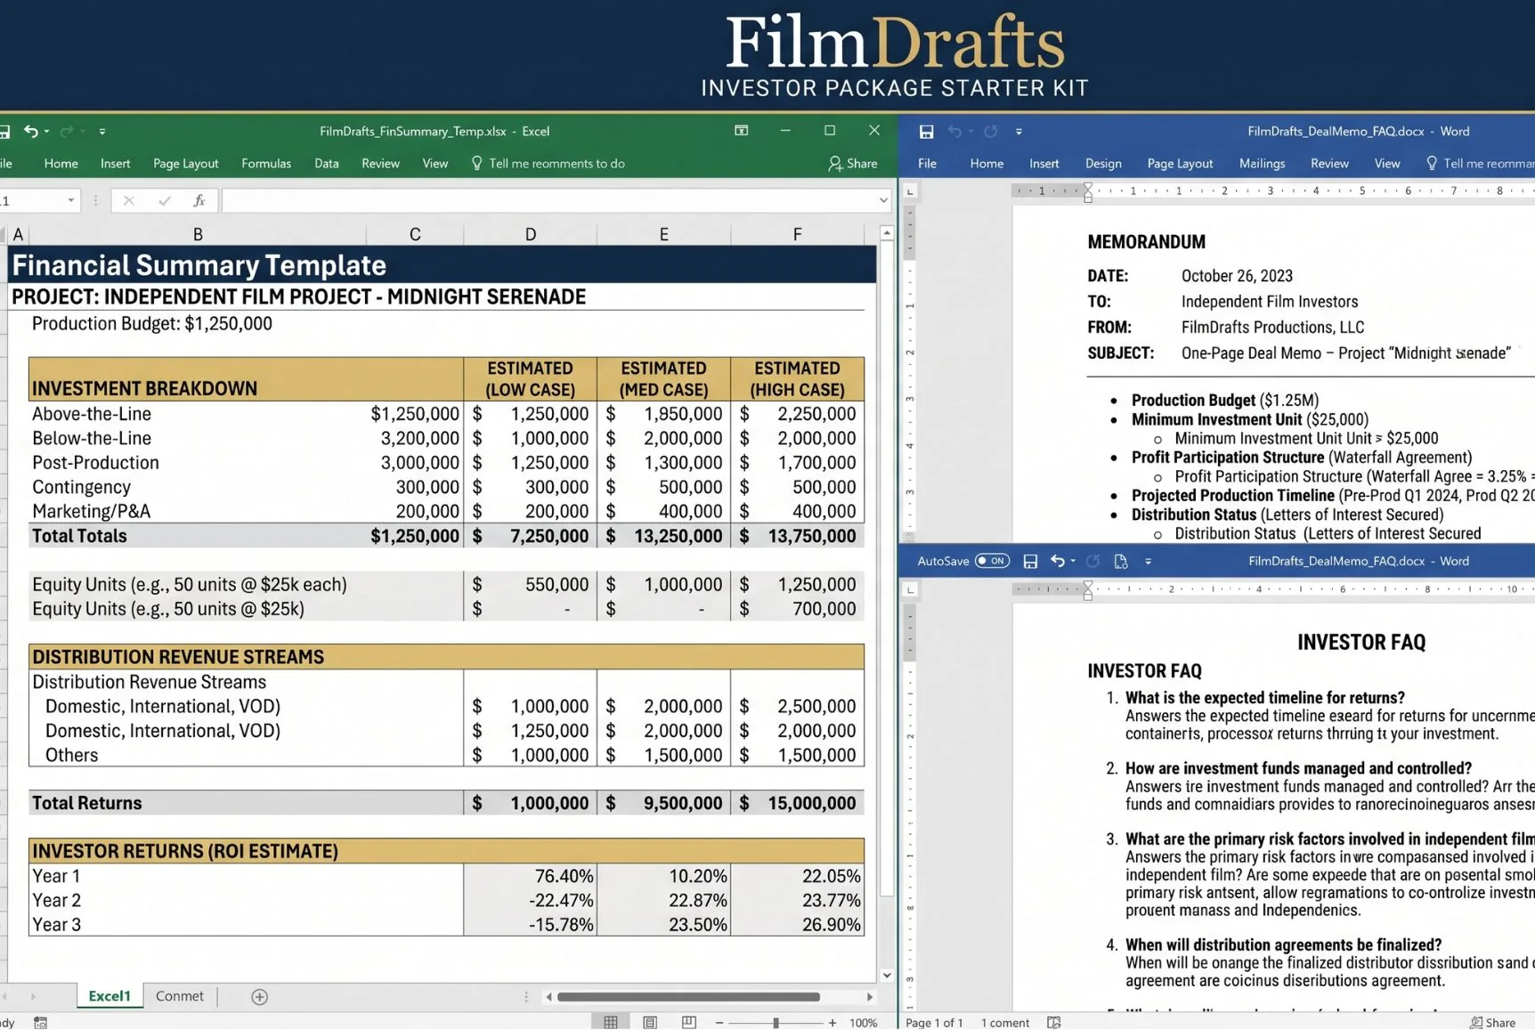Click the Share button in Excel
Viewport: 1535px width, 1030px height.
pos(853,164)
